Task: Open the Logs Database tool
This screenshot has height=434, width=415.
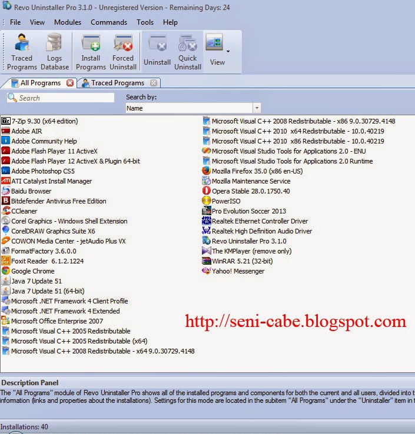Action: [55, 52]
